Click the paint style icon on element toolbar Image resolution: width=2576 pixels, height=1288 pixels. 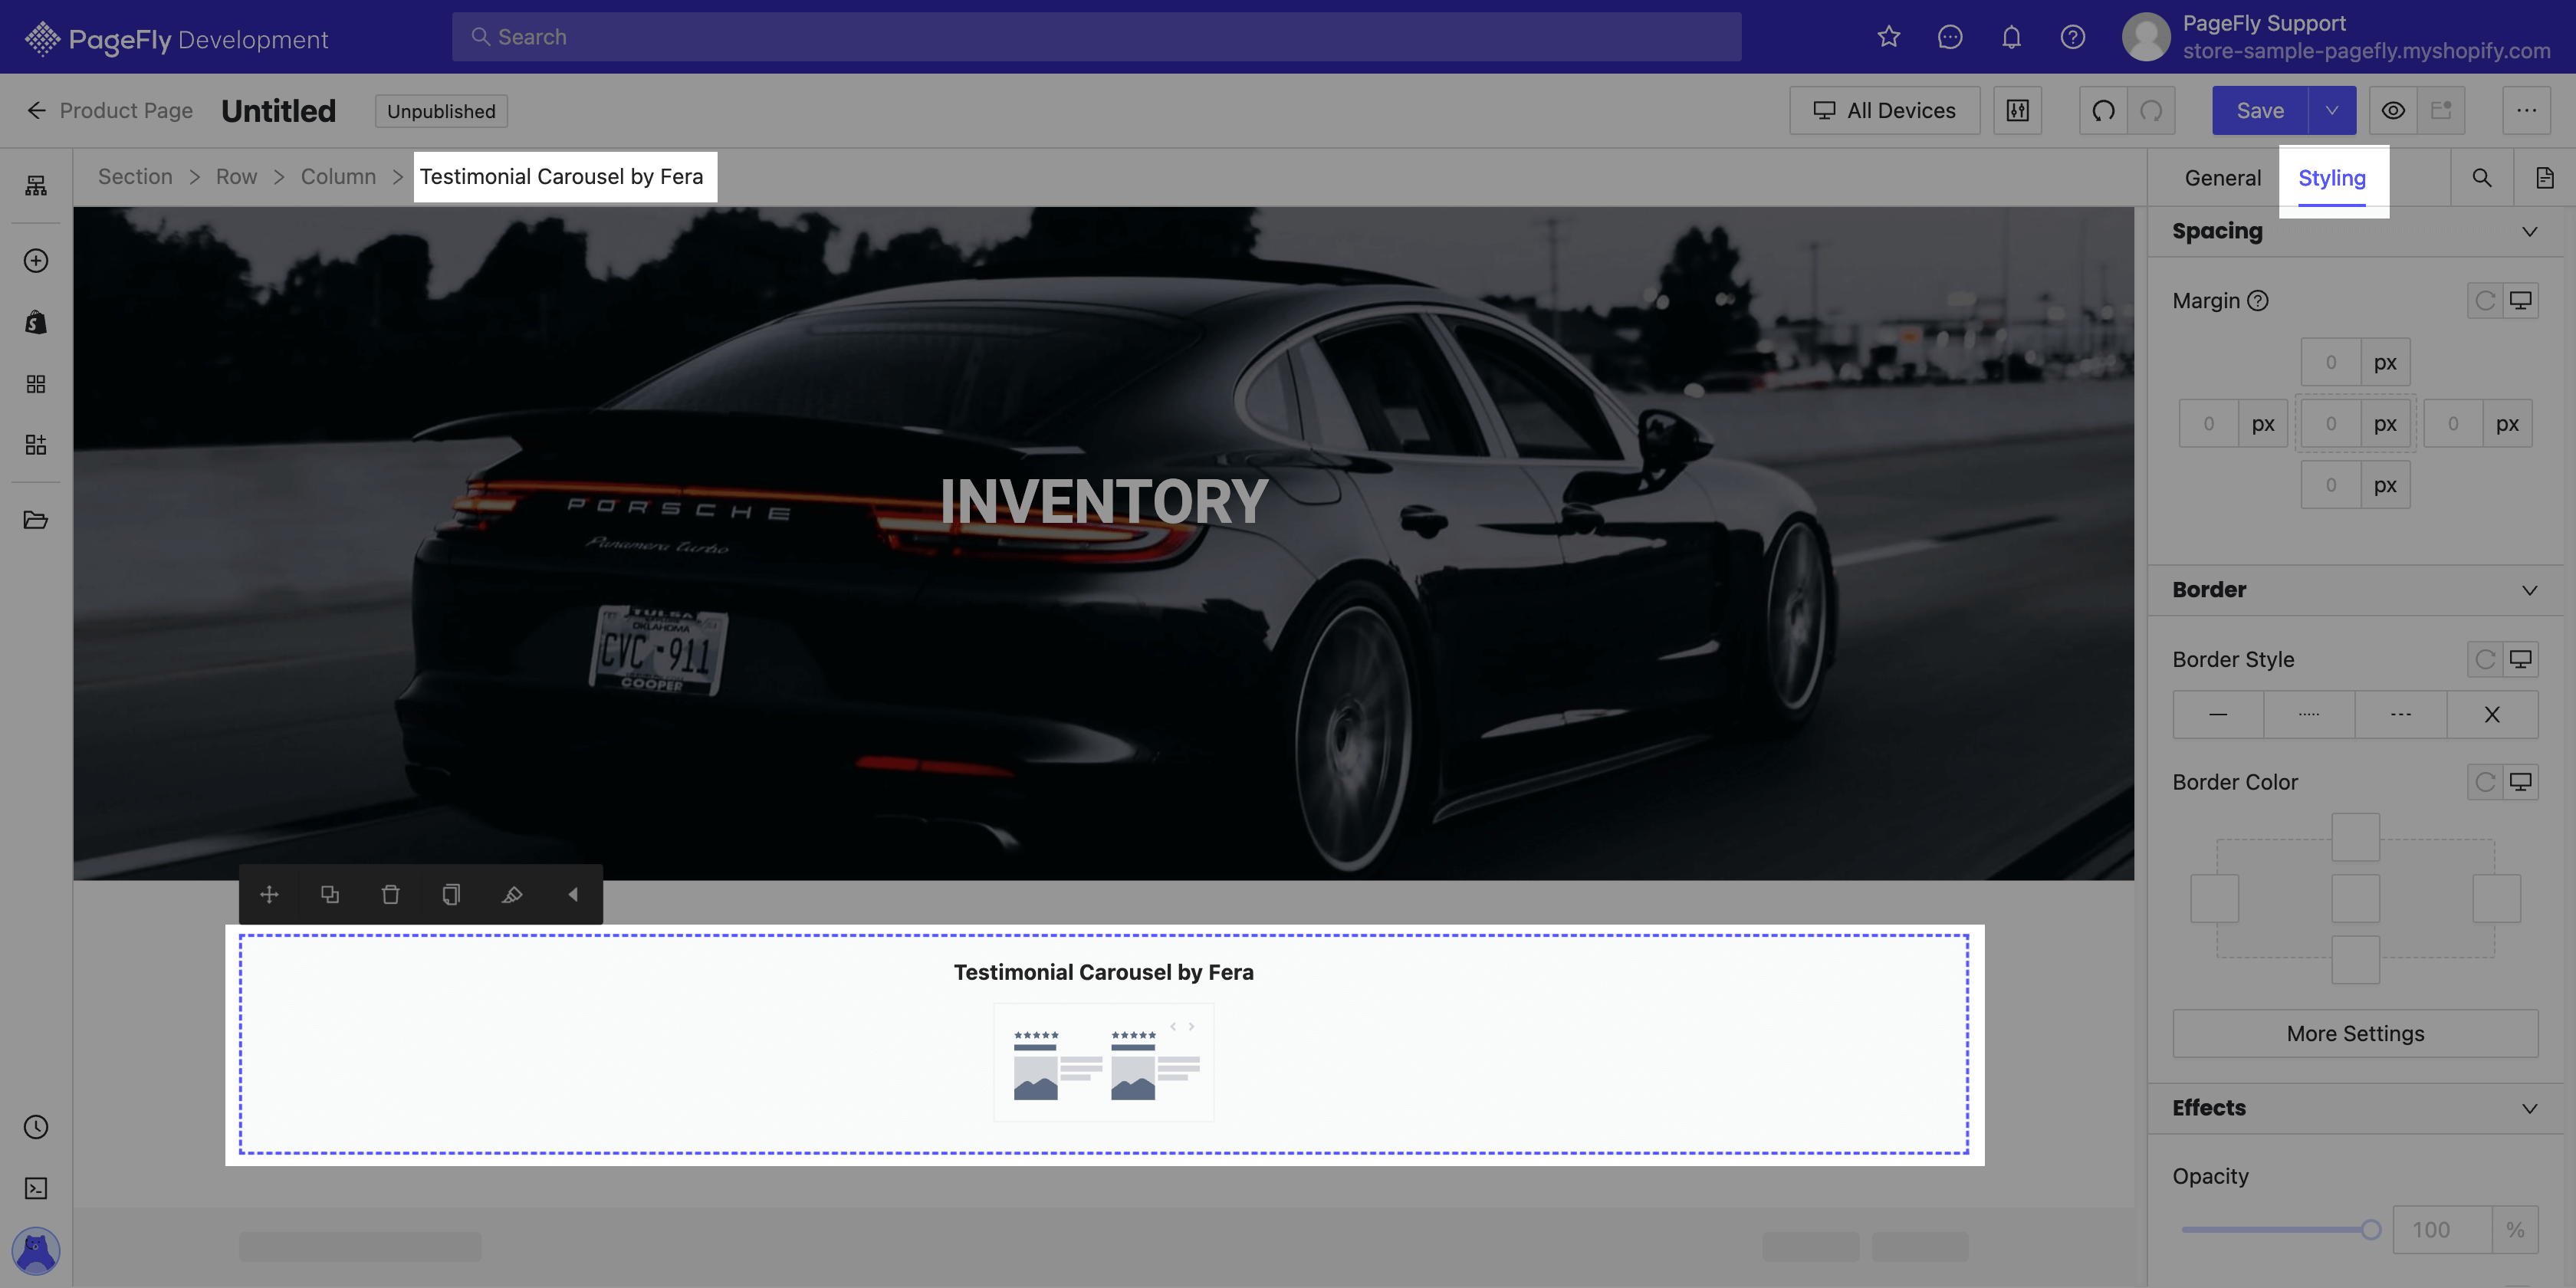point(512,894)
